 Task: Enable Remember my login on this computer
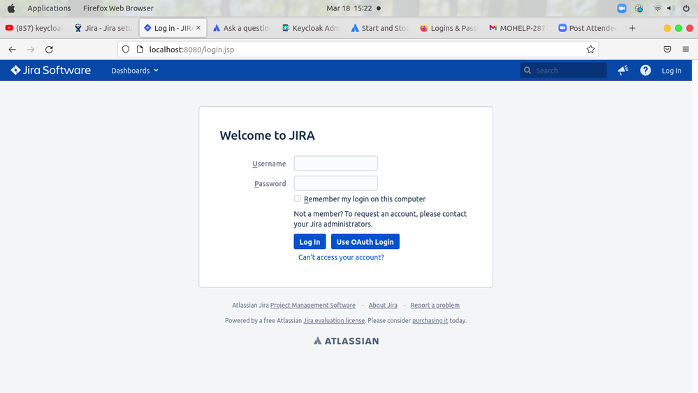point(298,199)
